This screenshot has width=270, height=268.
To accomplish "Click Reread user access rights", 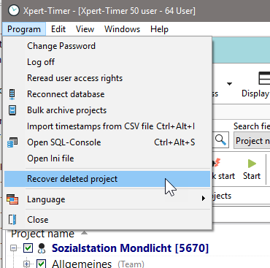I will coord(107,78).
